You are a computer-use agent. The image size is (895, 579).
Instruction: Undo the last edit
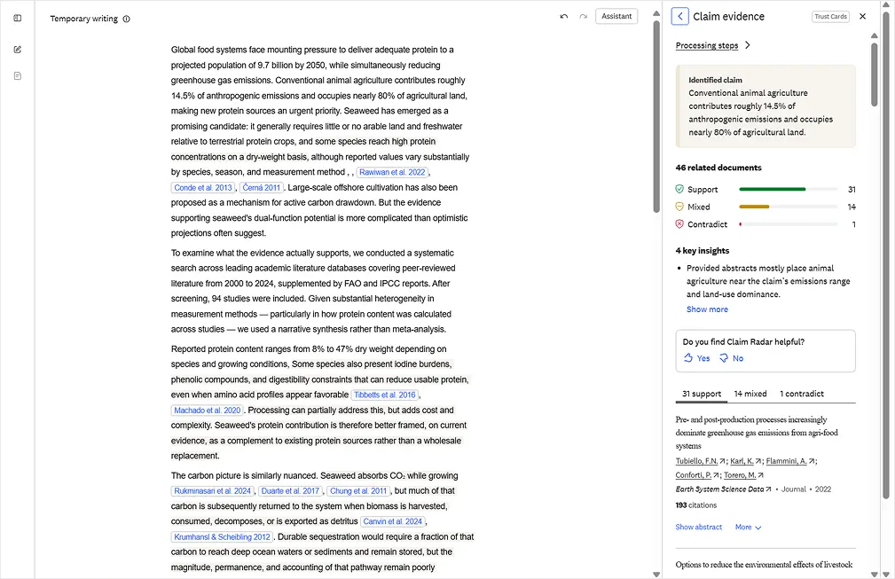[564, 17]
